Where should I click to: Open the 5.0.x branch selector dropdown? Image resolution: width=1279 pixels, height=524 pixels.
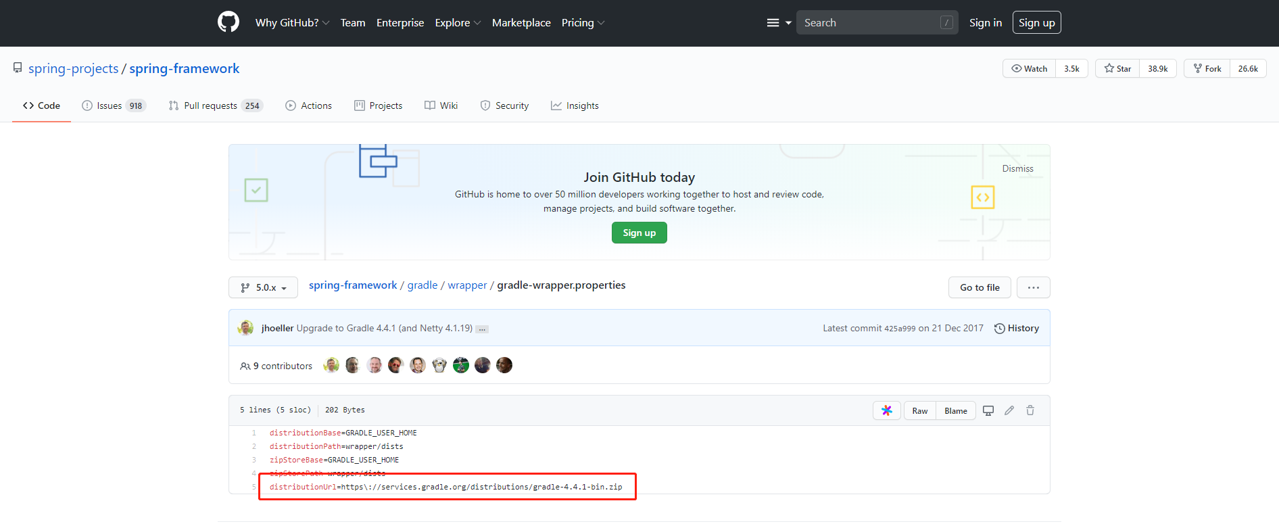[263, 287]
